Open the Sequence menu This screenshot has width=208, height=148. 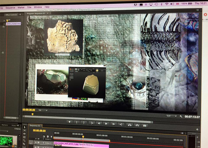point(10,7)
